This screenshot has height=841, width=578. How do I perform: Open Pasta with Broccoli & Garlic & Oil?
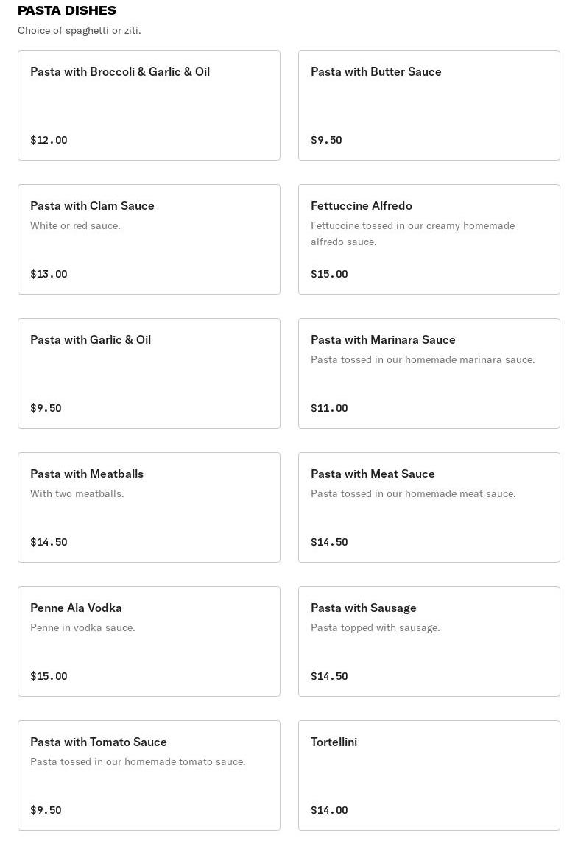[x=149, y=105]
